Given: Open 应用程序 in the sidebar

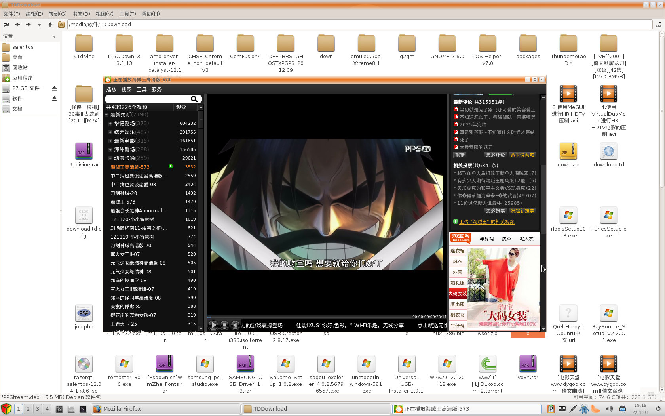Looking at the screenshot, I should (x=22, y=78).
